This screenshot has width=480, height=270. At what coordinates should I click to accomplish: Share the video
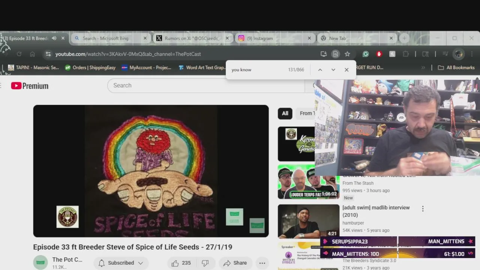pyautogui.click(x=235, y=263)
